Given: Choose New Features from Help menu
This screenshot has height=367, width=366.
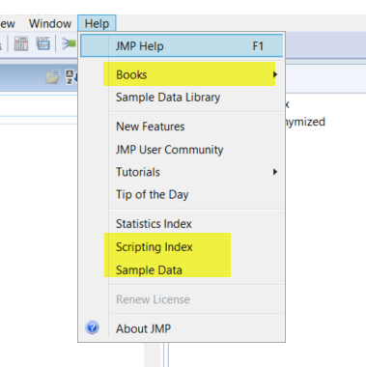Looking at the screenshot, I should pos(182,127).
